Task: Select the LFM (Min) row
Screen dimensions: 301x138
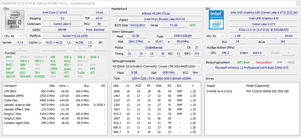Action: coord(55,91)
